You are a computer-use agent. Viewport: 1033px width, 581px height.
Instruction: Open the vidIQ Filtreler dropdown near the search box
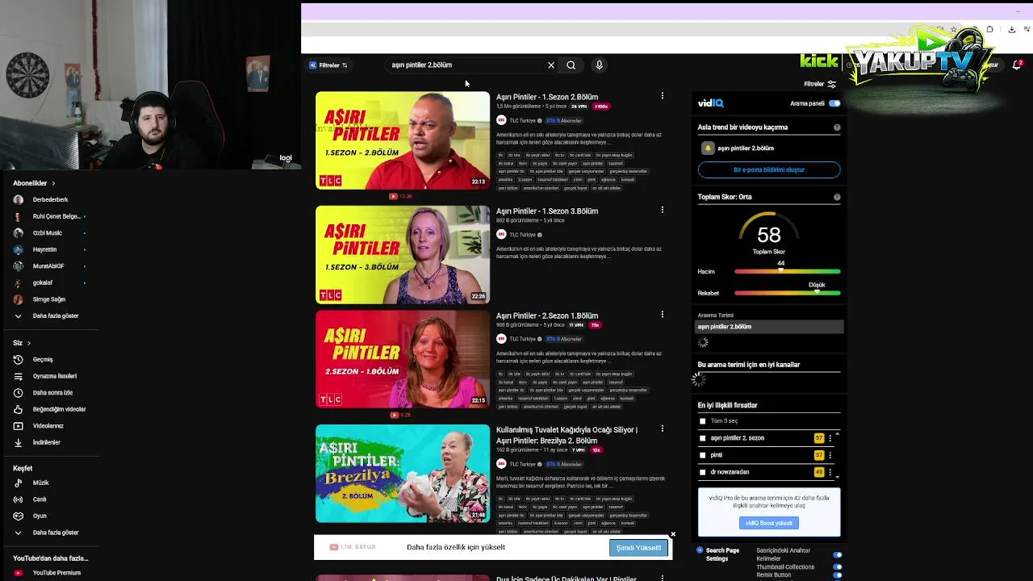pyautogui.click(x=328, y=65)
